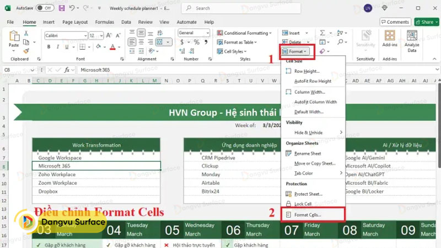Open the Calibri font name dropdown
Viewport: 441px width, 248px height.
tap(85, 36)
